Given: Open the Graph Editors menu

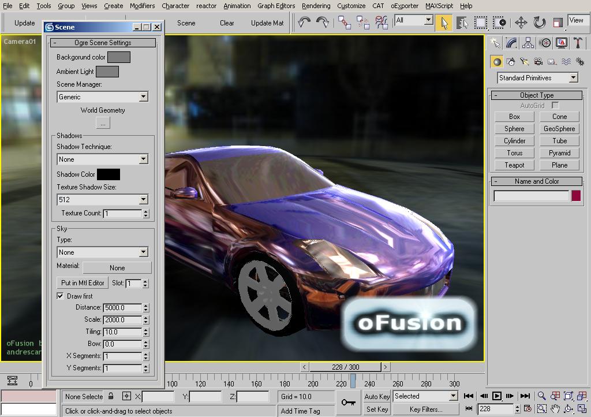Looking at the screenshot, I should point(276,6).
